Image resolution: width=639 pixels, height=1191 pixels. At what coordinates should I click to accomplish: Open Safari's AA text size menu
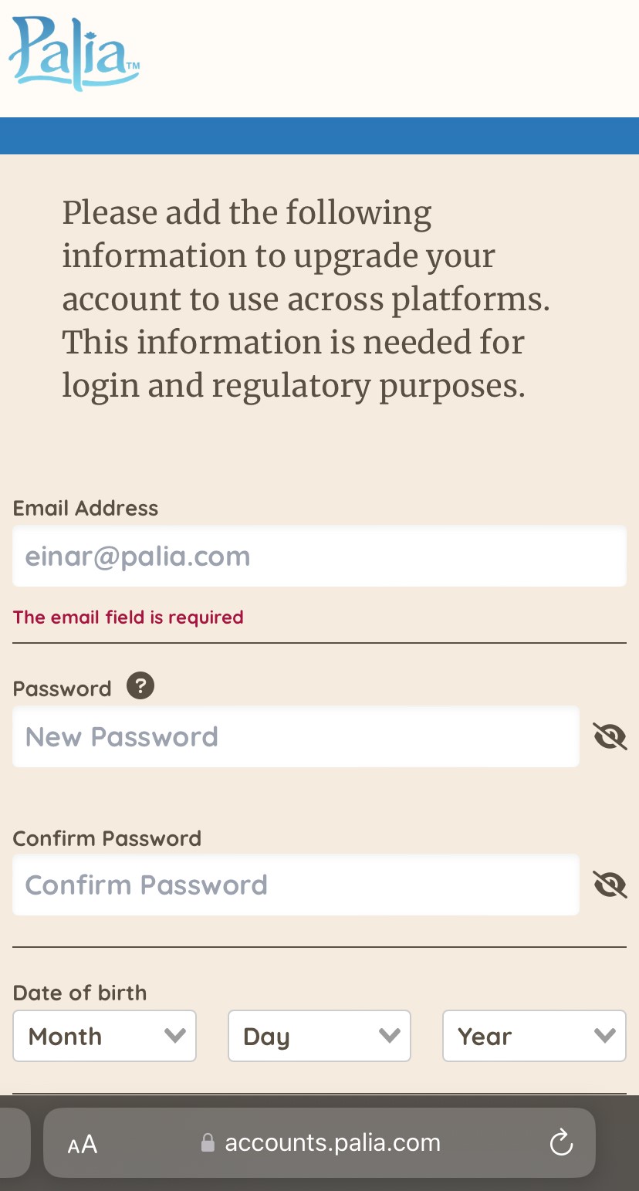(83, 1144)
